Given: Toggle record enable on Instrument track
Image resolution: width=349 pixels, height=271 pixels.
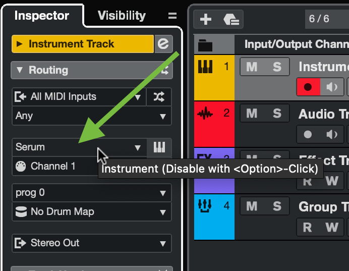Looking at the screenshot, I should pos(308,87).
